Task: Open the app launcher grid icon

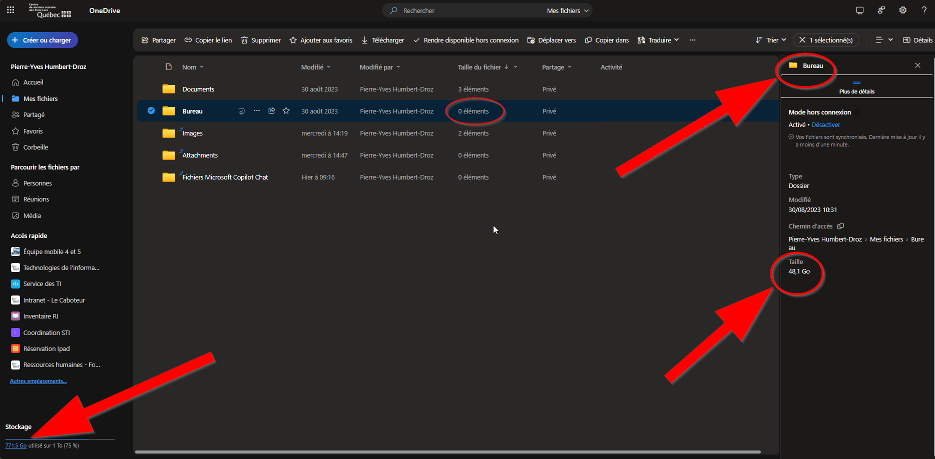Action: [11, 10]
